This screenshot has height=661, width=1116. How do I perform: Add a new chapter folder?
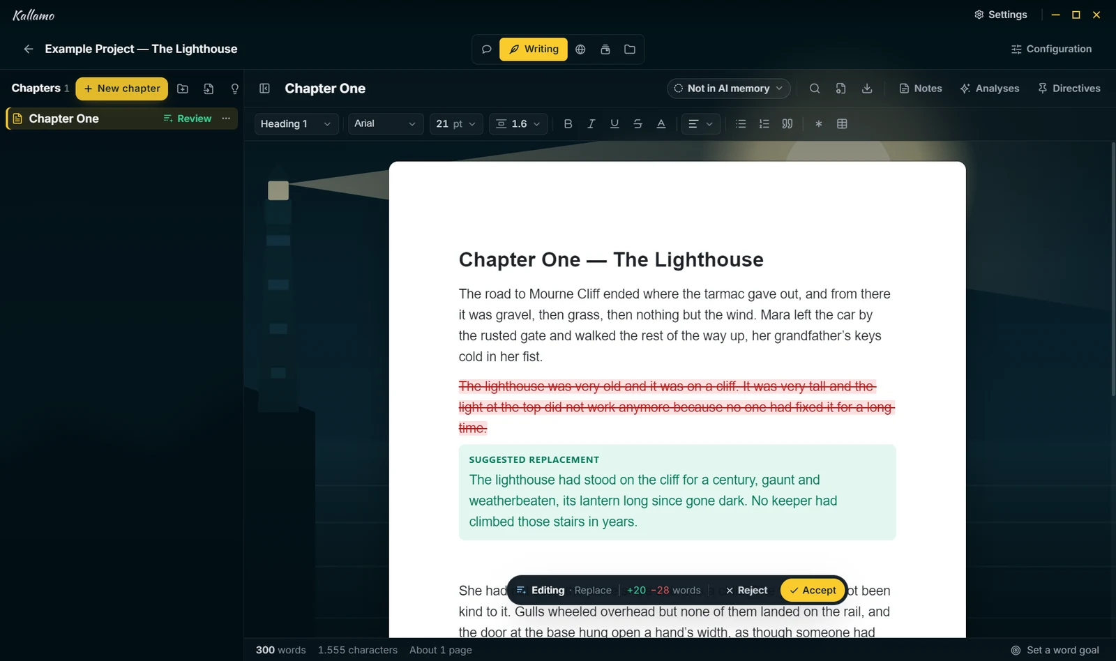pyautogui.click(x=183, y=89)
